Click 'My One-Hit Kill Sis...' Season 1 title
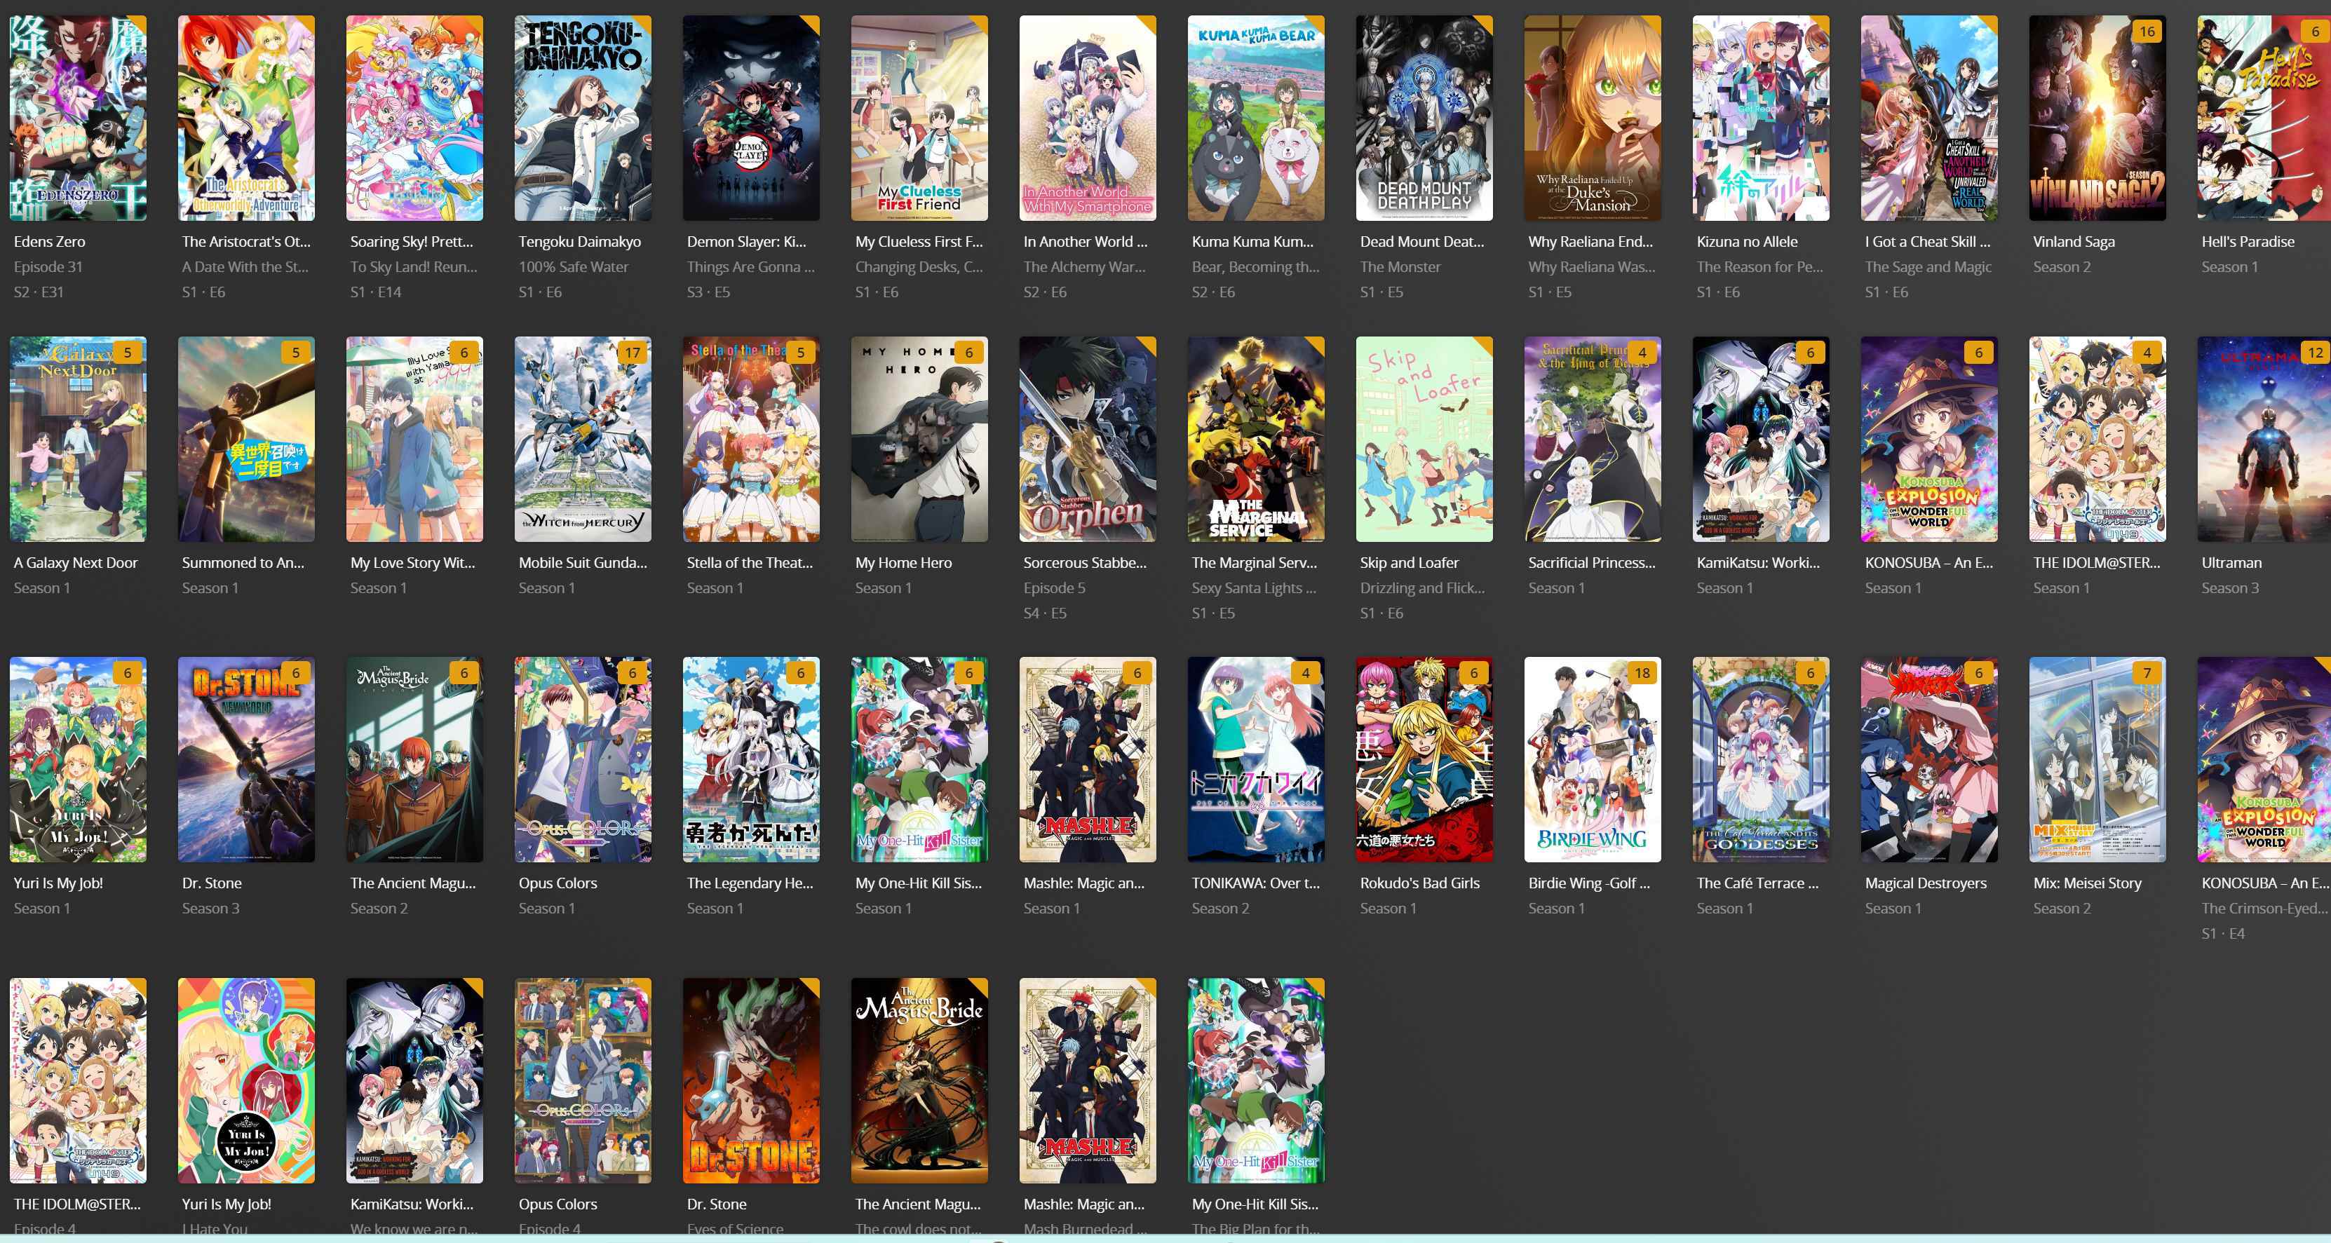This screenshot has height=1243, width=2331. (x=919, y=883)
